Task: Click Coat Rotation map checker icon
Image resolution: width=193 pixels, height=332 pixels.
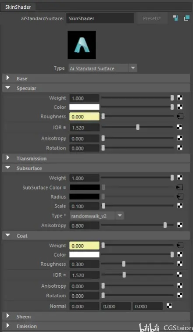Action: pos(180,295)
